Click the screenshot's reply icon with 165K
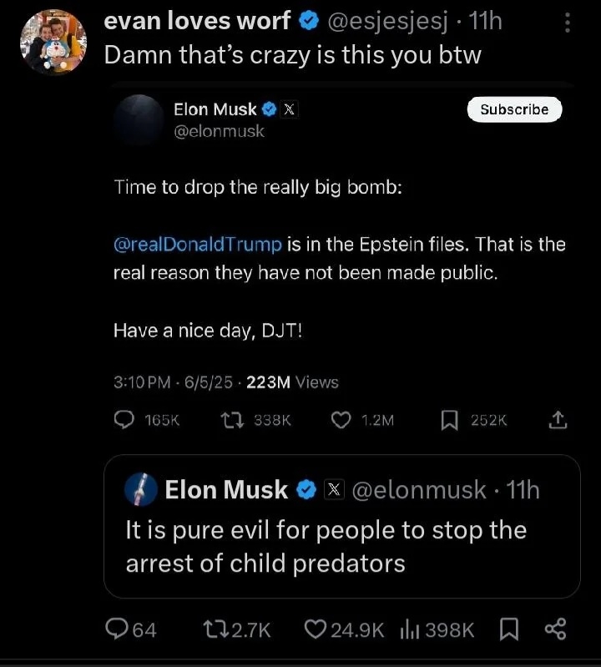Image resolution: width=601 pixels, height=667 pixels. [x=124, y=421]
